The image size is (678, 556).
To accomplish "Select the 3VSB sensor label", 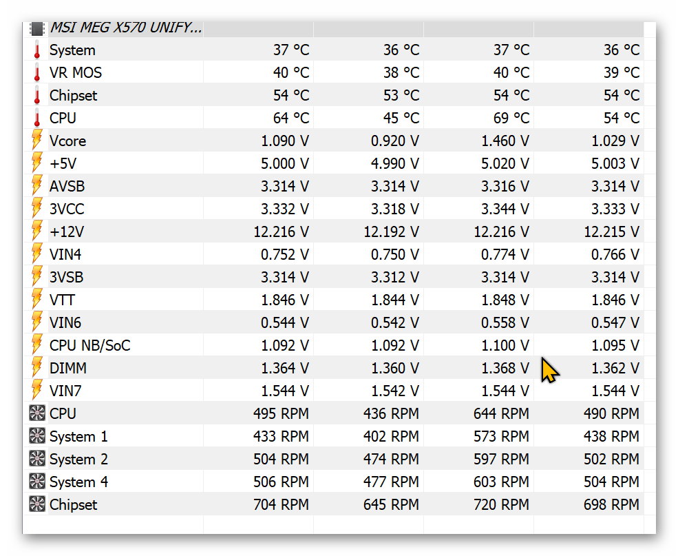I will point(66,277).
